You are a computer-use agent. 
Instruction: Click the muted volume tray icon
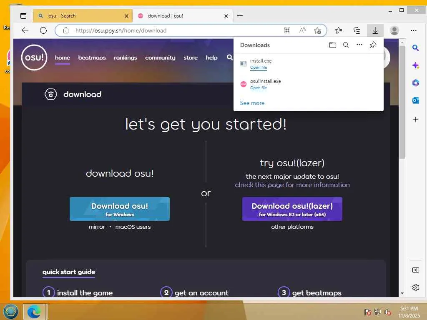point(387,312)
